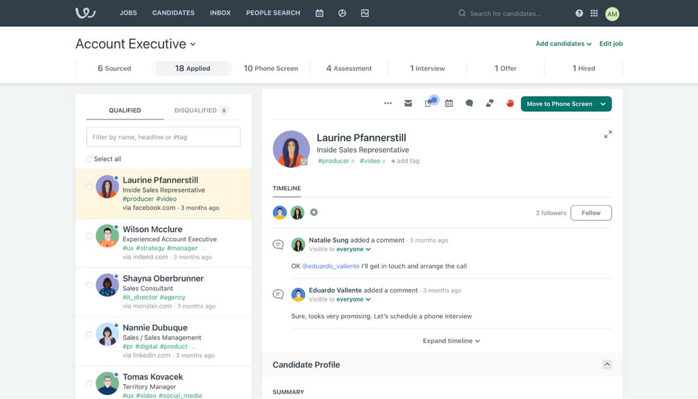The width and height of the screenshot is (698, 399).
Task: Disqualify candidate using the red hand icon
Action: [510, 103]
